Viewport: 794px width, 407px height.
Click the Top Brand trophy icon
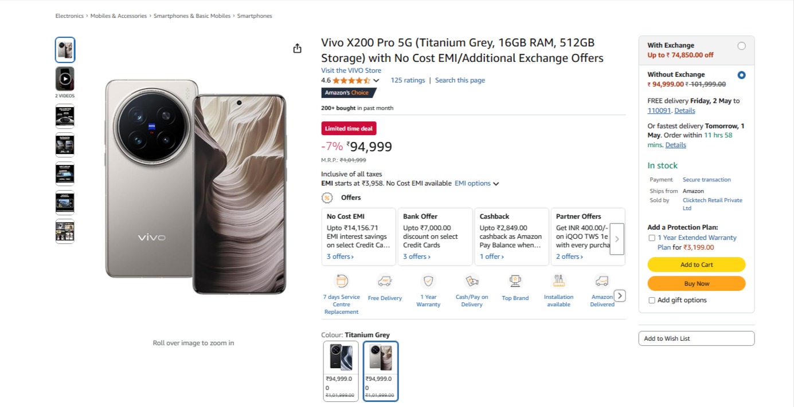pos(515,281)
